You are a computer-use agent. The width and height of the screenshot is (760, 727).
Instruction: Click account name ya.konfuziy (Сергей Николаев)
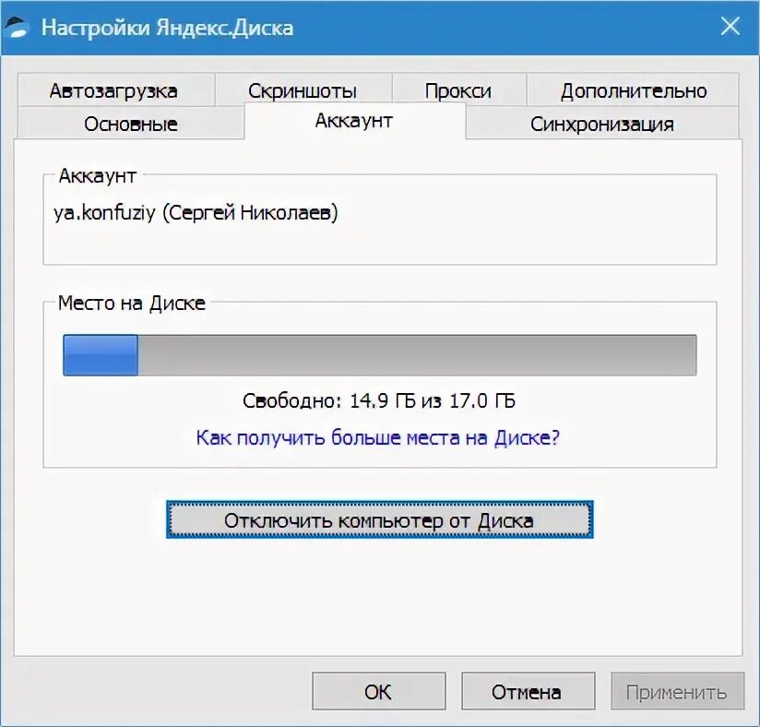[196, 212]
